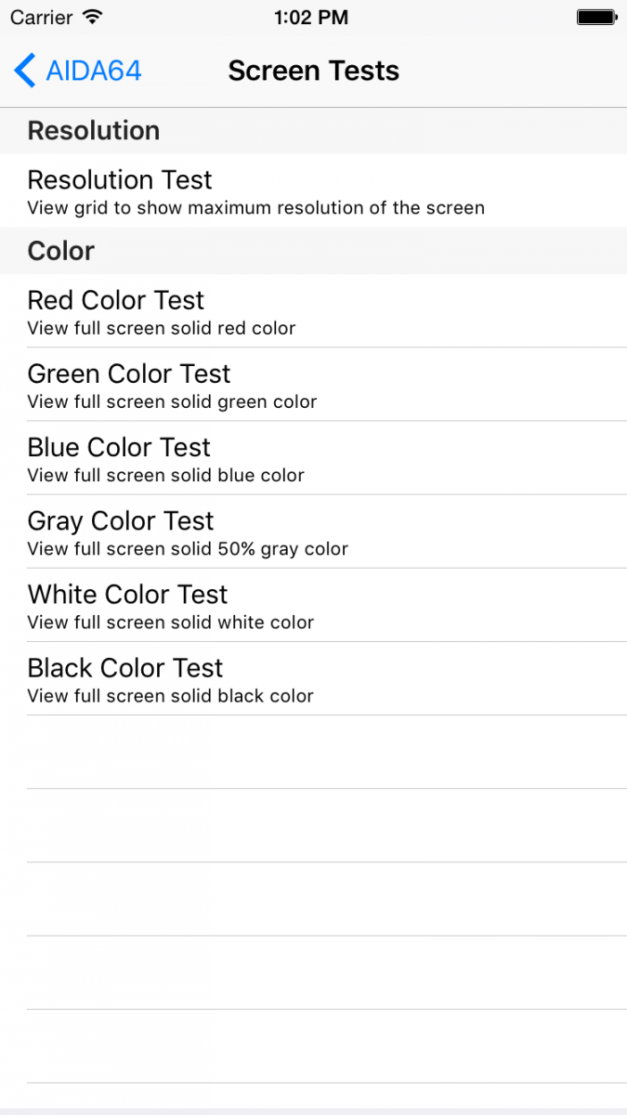Run the Blue Color Test
The width and height of the screenshot is (627, 1115).
tap(119, 447)
